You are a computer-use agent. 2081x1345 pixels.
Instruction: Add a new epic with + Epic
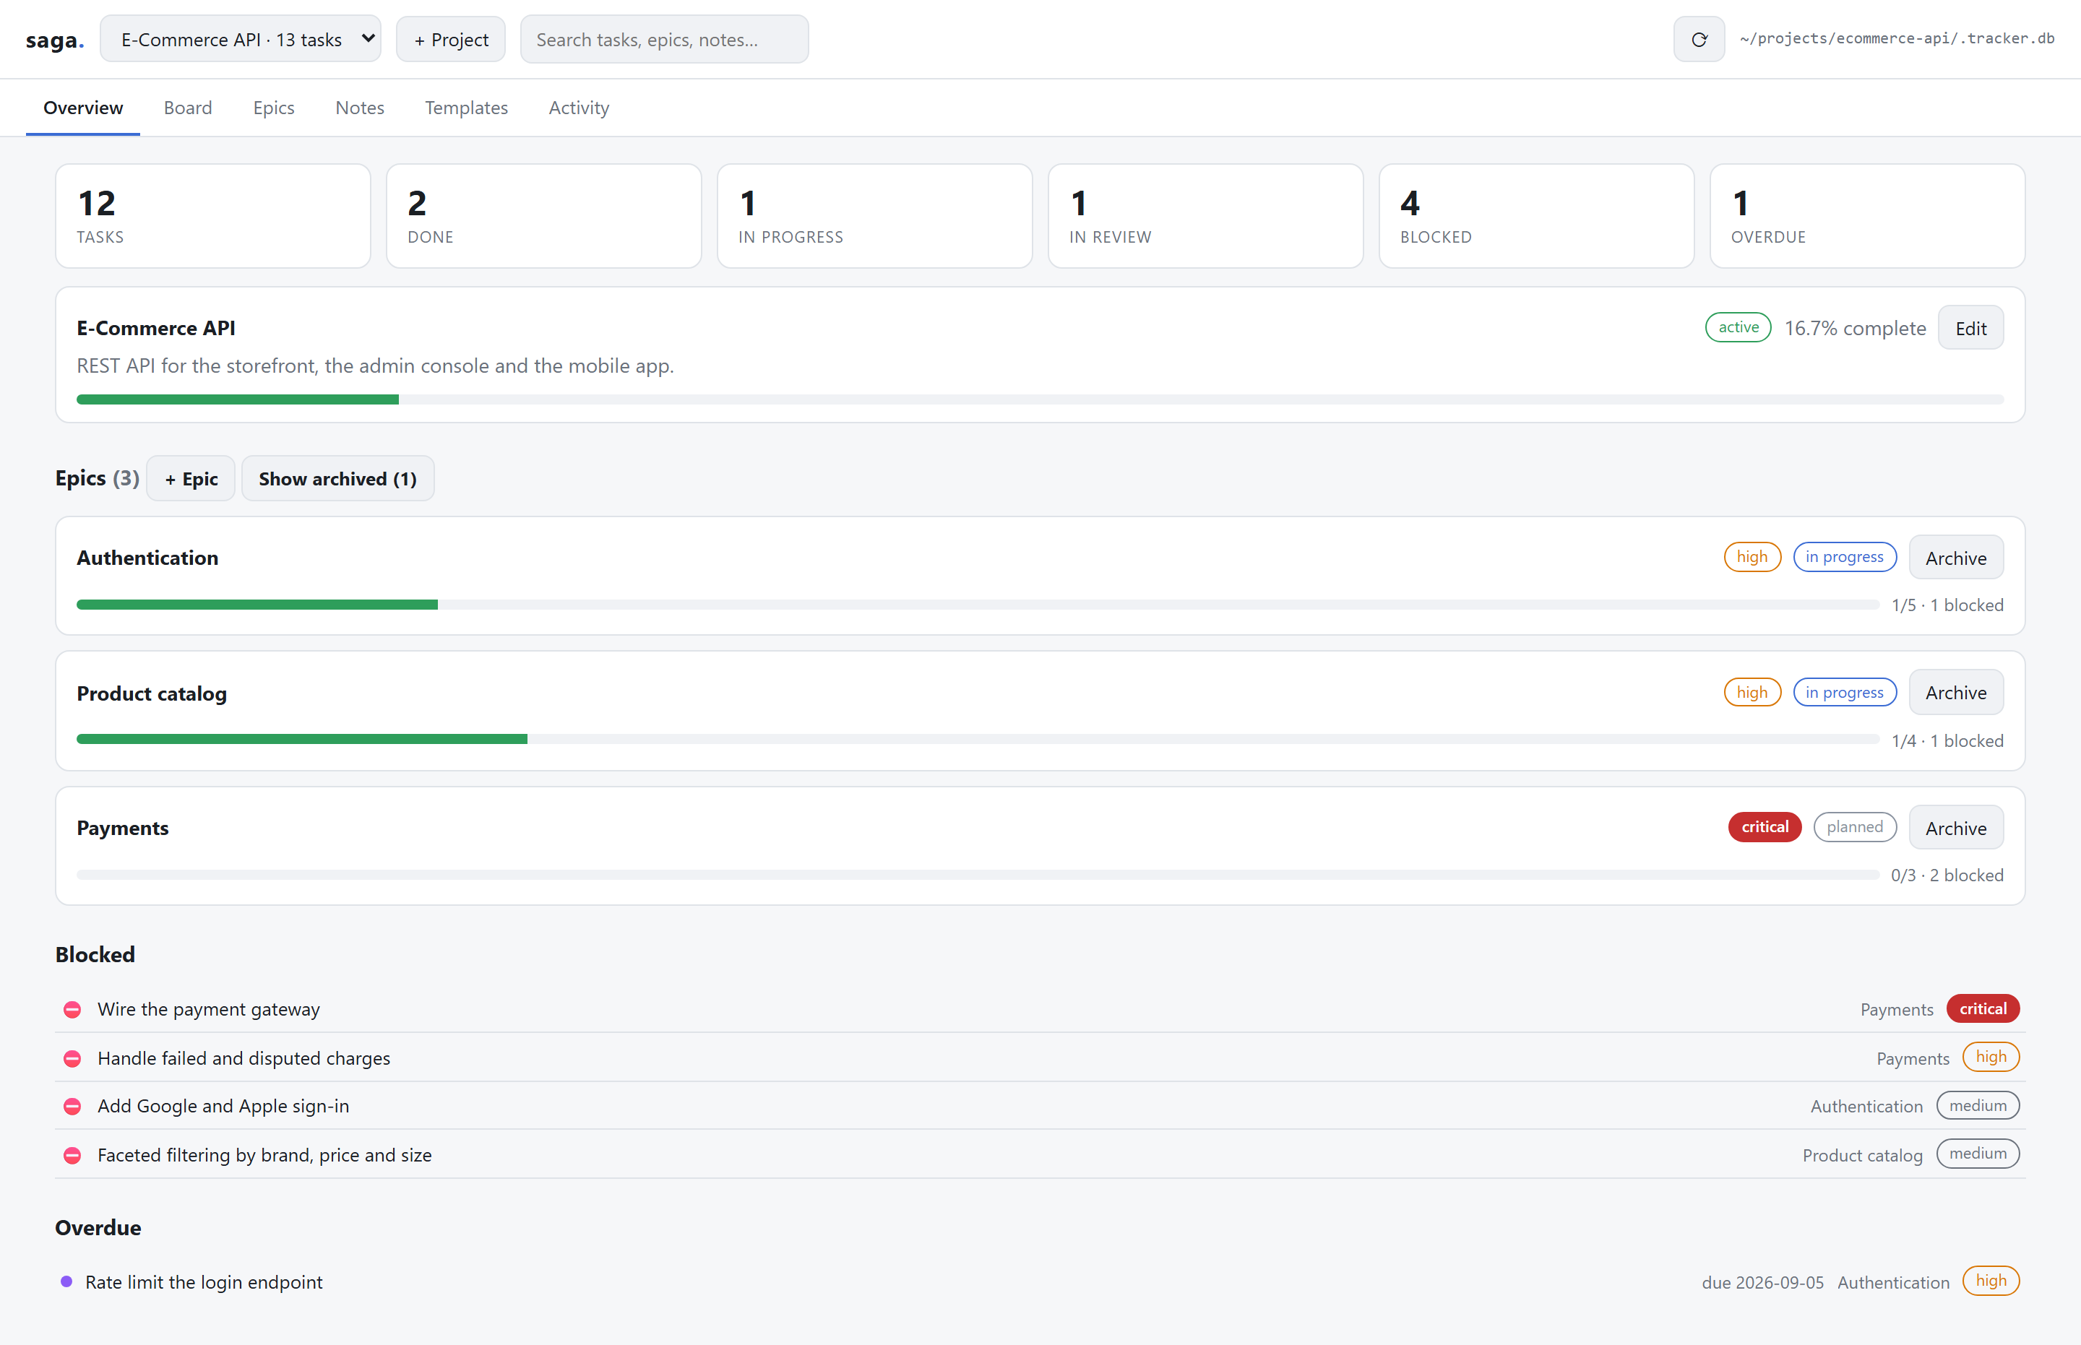pos(191,479)
